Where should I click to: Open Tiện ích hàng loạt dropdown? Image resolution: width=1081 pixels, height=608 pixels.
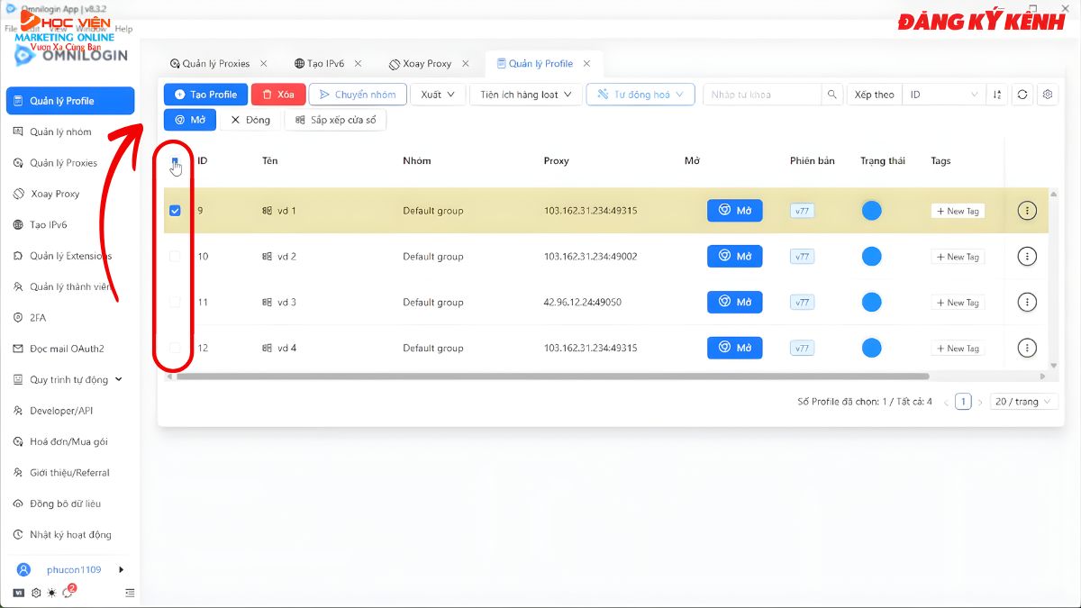click(524, 95)
